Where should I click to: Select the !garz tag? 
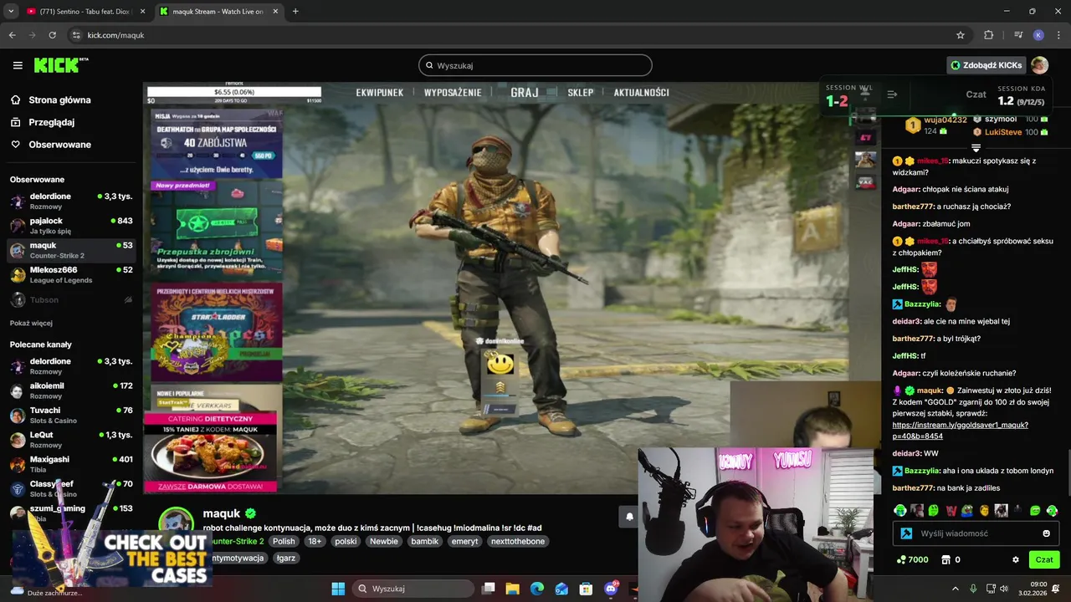[x=286, y=558]
